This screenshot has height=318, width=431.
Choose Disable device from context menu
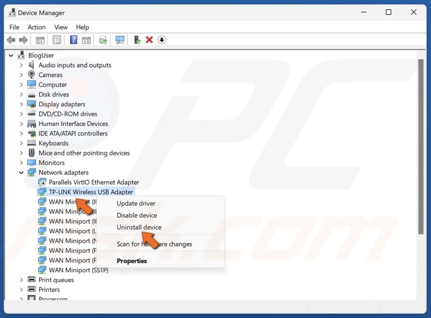pos(137,215)
